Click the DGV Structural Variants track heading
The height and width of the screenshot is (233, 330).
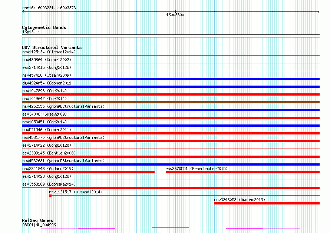pyautogui.click(x=52, y=47)
